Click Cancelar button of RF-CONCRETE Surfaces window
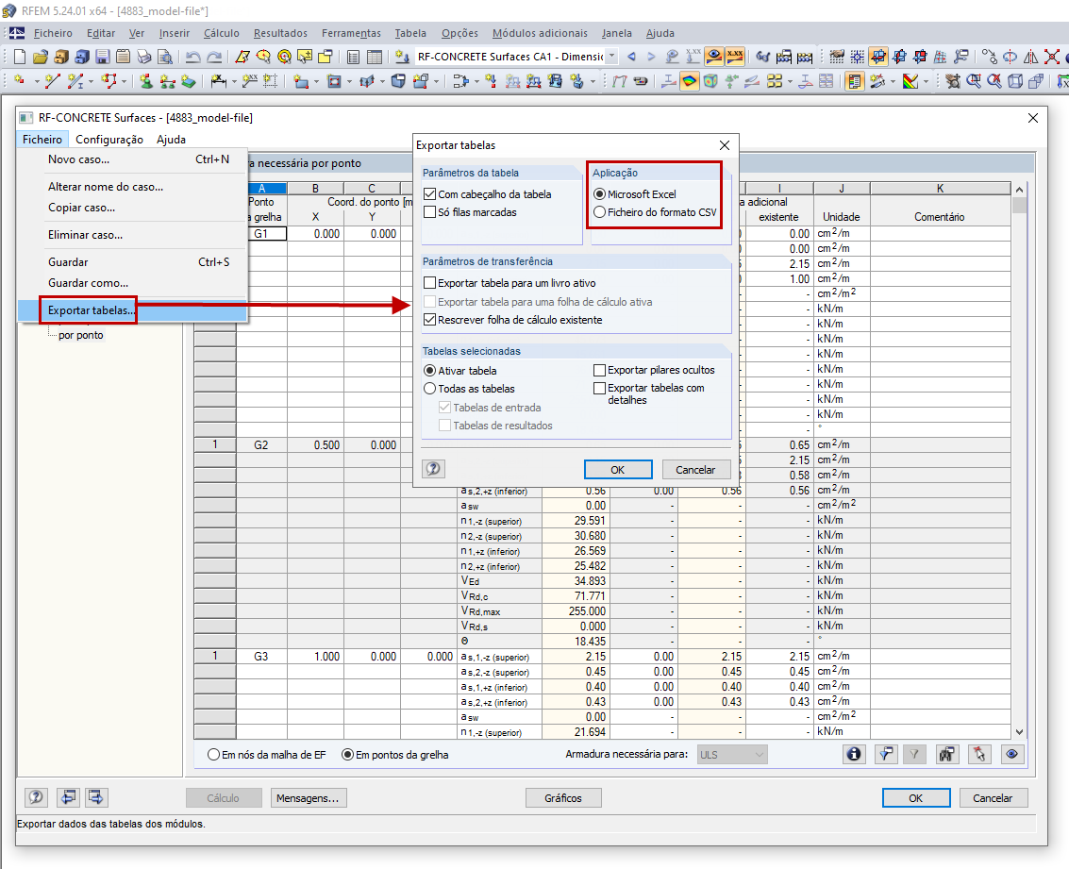This screenshot has width=1069, height=869. (993, 798)
